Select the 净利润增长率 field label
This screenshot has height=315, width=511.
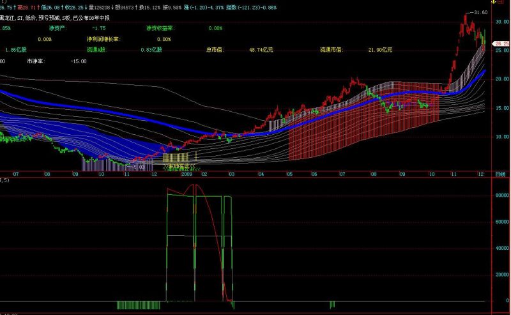coord(103,39)
